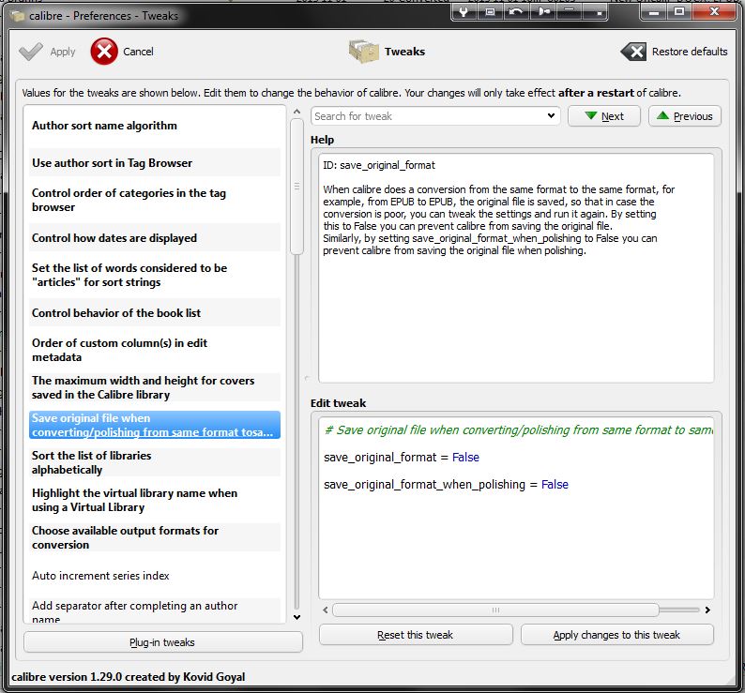The height and width of the screenshot is (693, 745).
Task: Click the curved undo arrow in title bar
Action: click(516, 11)
